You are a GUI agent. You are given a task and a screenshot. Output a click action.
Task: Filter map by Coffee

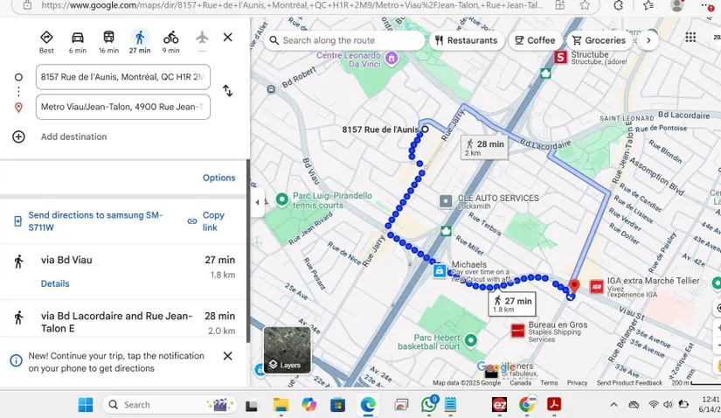click(x=535, y=40)
